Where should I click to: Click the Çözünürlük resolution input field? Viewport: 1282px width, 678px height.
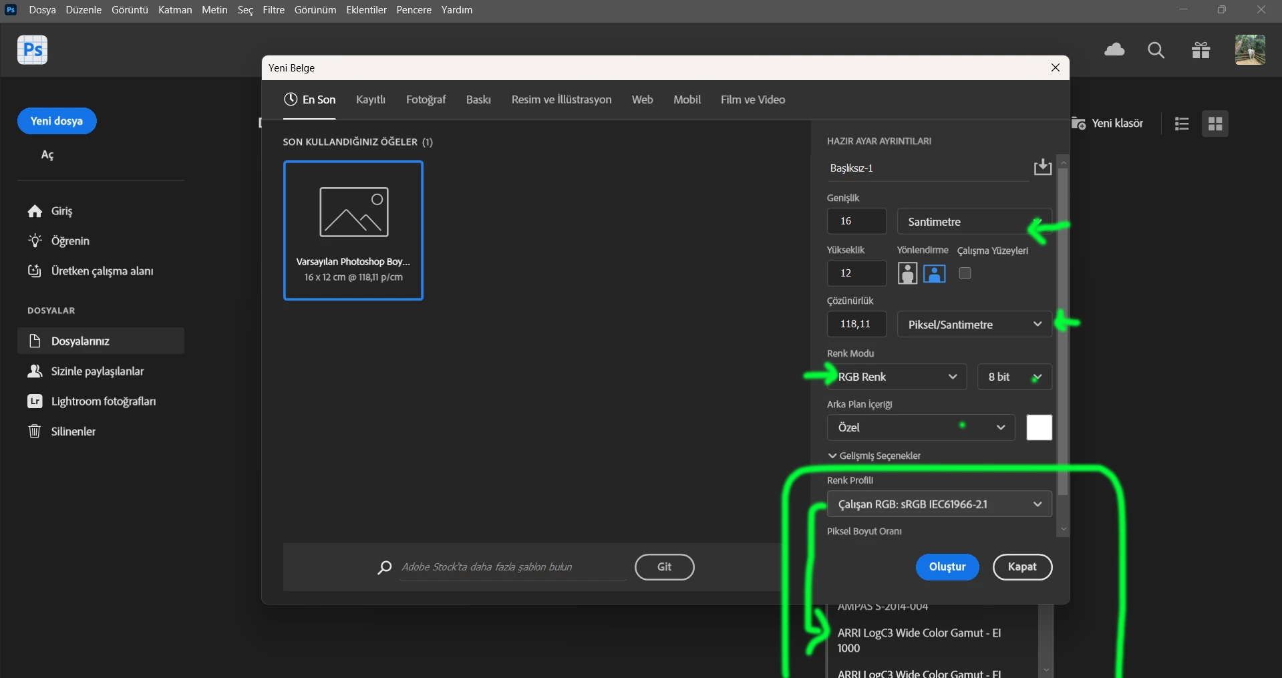[856, 324]
